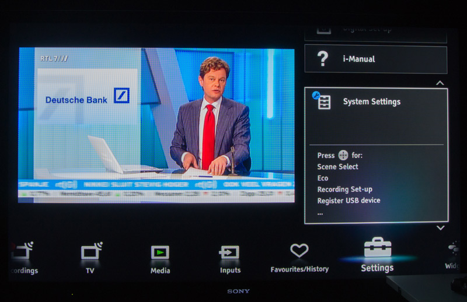Click the Register USB device text
467x302 pixels.
(348, 201)
